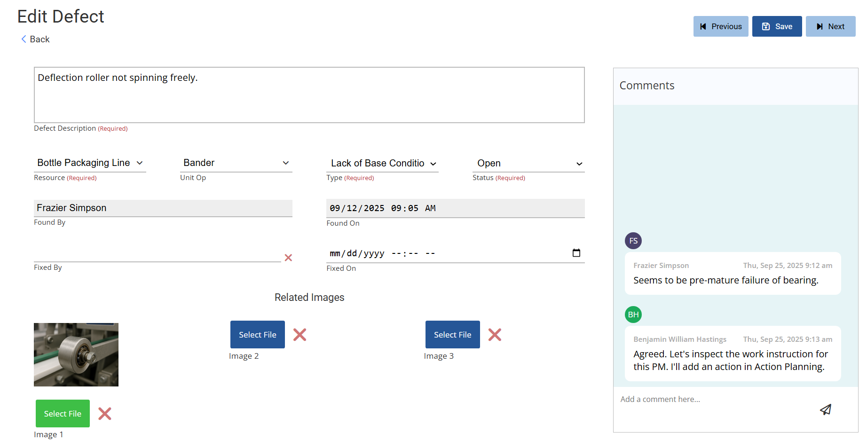Navigate Back from Edit Defect
This screenshot has height=441, width=867.
click(36, 39)
